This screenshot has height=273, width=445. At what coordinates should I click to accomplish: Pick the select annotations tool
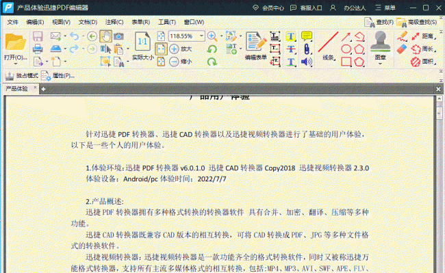(x=105, y=61)
